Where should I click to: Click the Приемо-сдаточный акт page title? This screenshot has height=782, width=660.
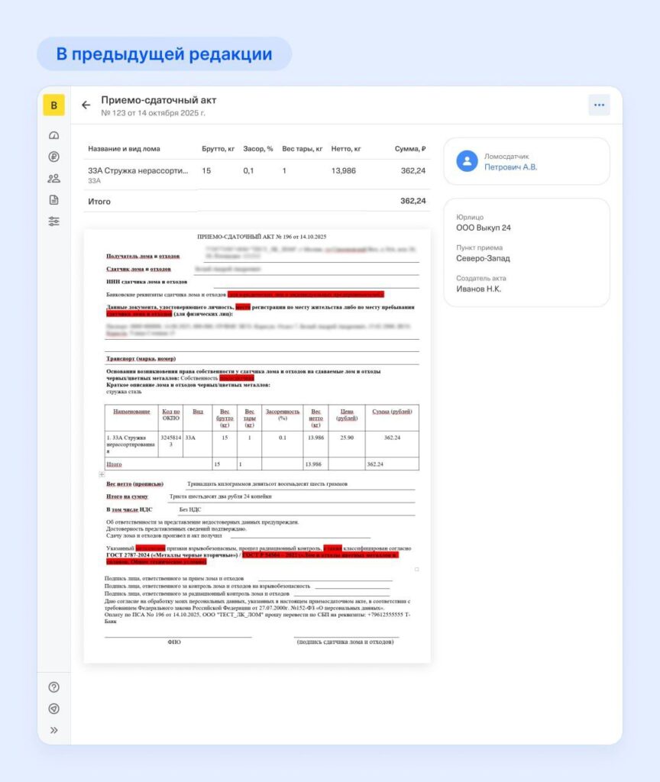point(159,100)
